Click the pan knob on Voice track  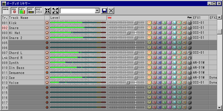point(189,82)
